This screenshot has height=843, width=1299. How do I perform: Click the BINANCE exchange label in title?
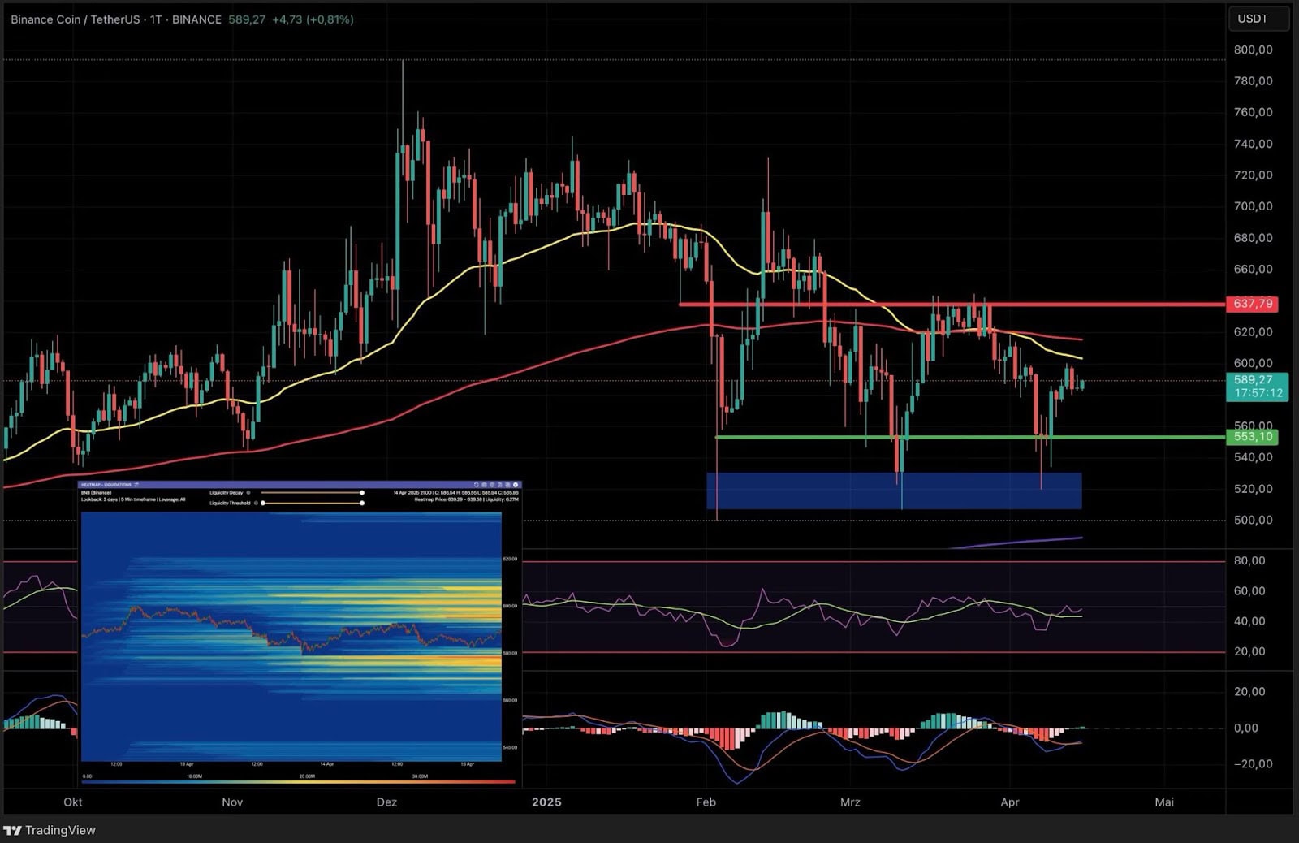pyautogui.click(x=196, y=19)
